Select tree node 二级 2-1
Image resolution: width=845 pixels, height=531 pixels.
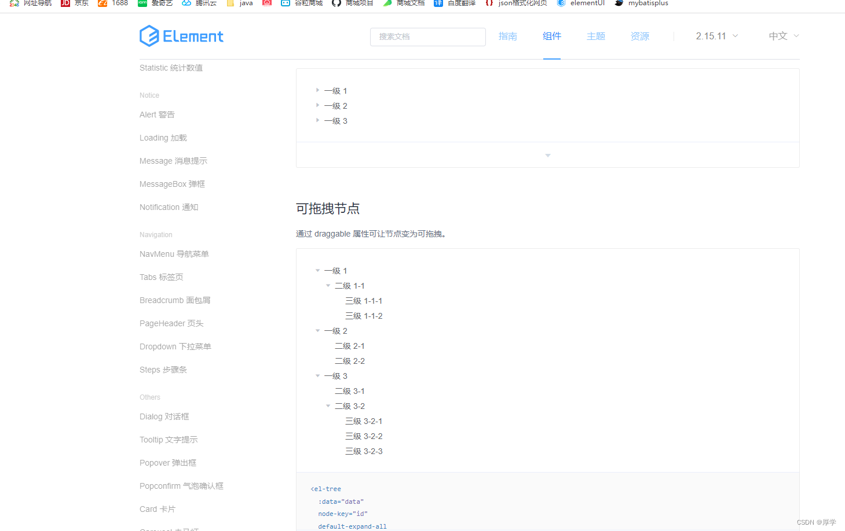pos(350,346)
